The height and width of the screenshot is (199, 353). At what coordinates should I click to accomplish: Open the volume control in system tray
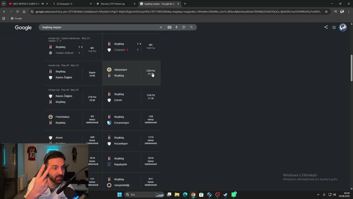334,195
